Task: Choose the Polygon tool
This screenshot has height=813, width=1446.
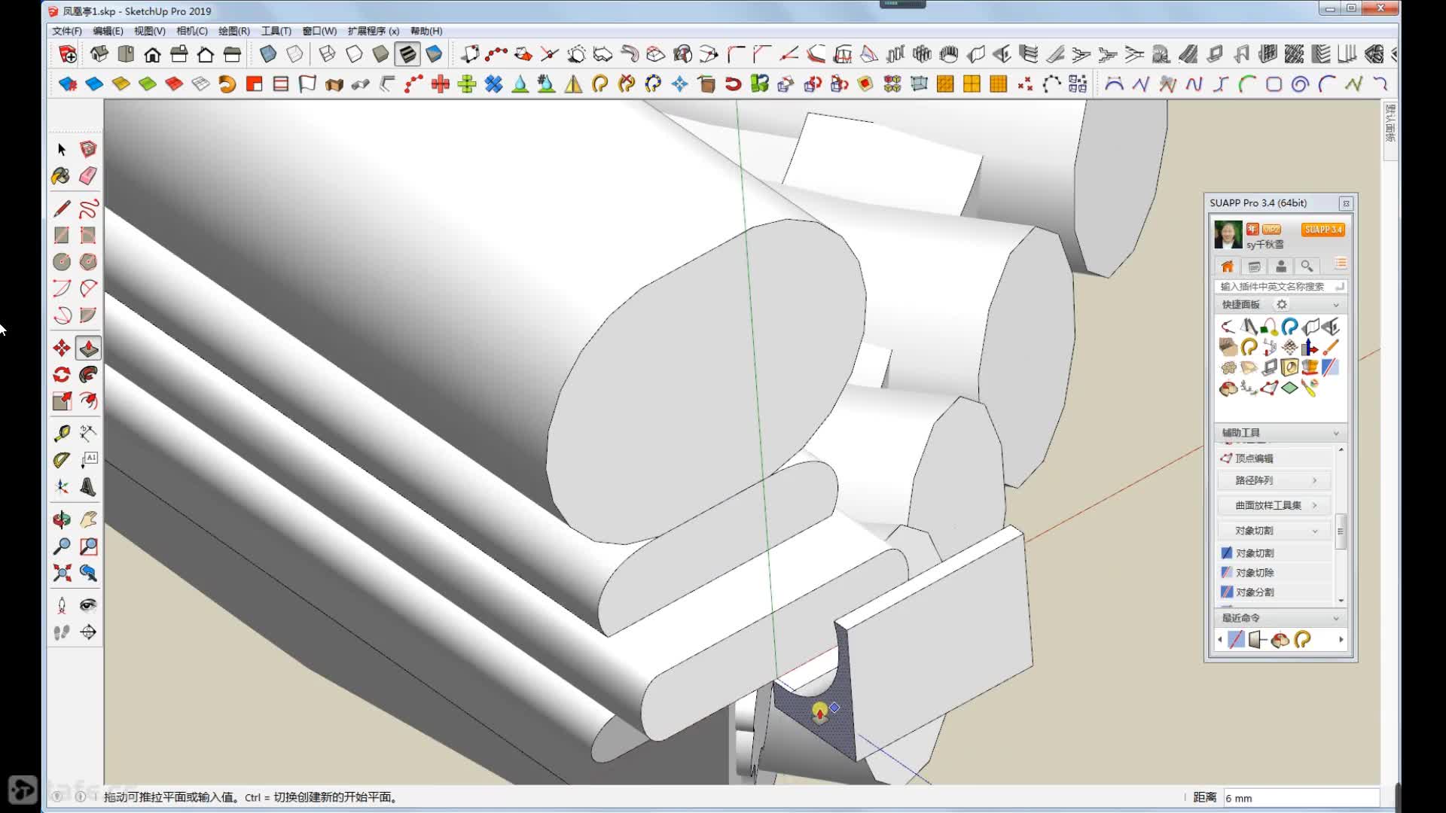Action: pos(88,262)
